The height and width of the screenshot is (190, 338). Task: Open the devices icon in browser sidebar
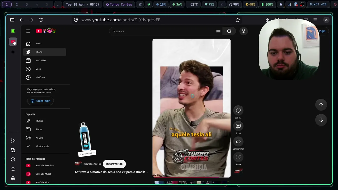tap(13, 150)
